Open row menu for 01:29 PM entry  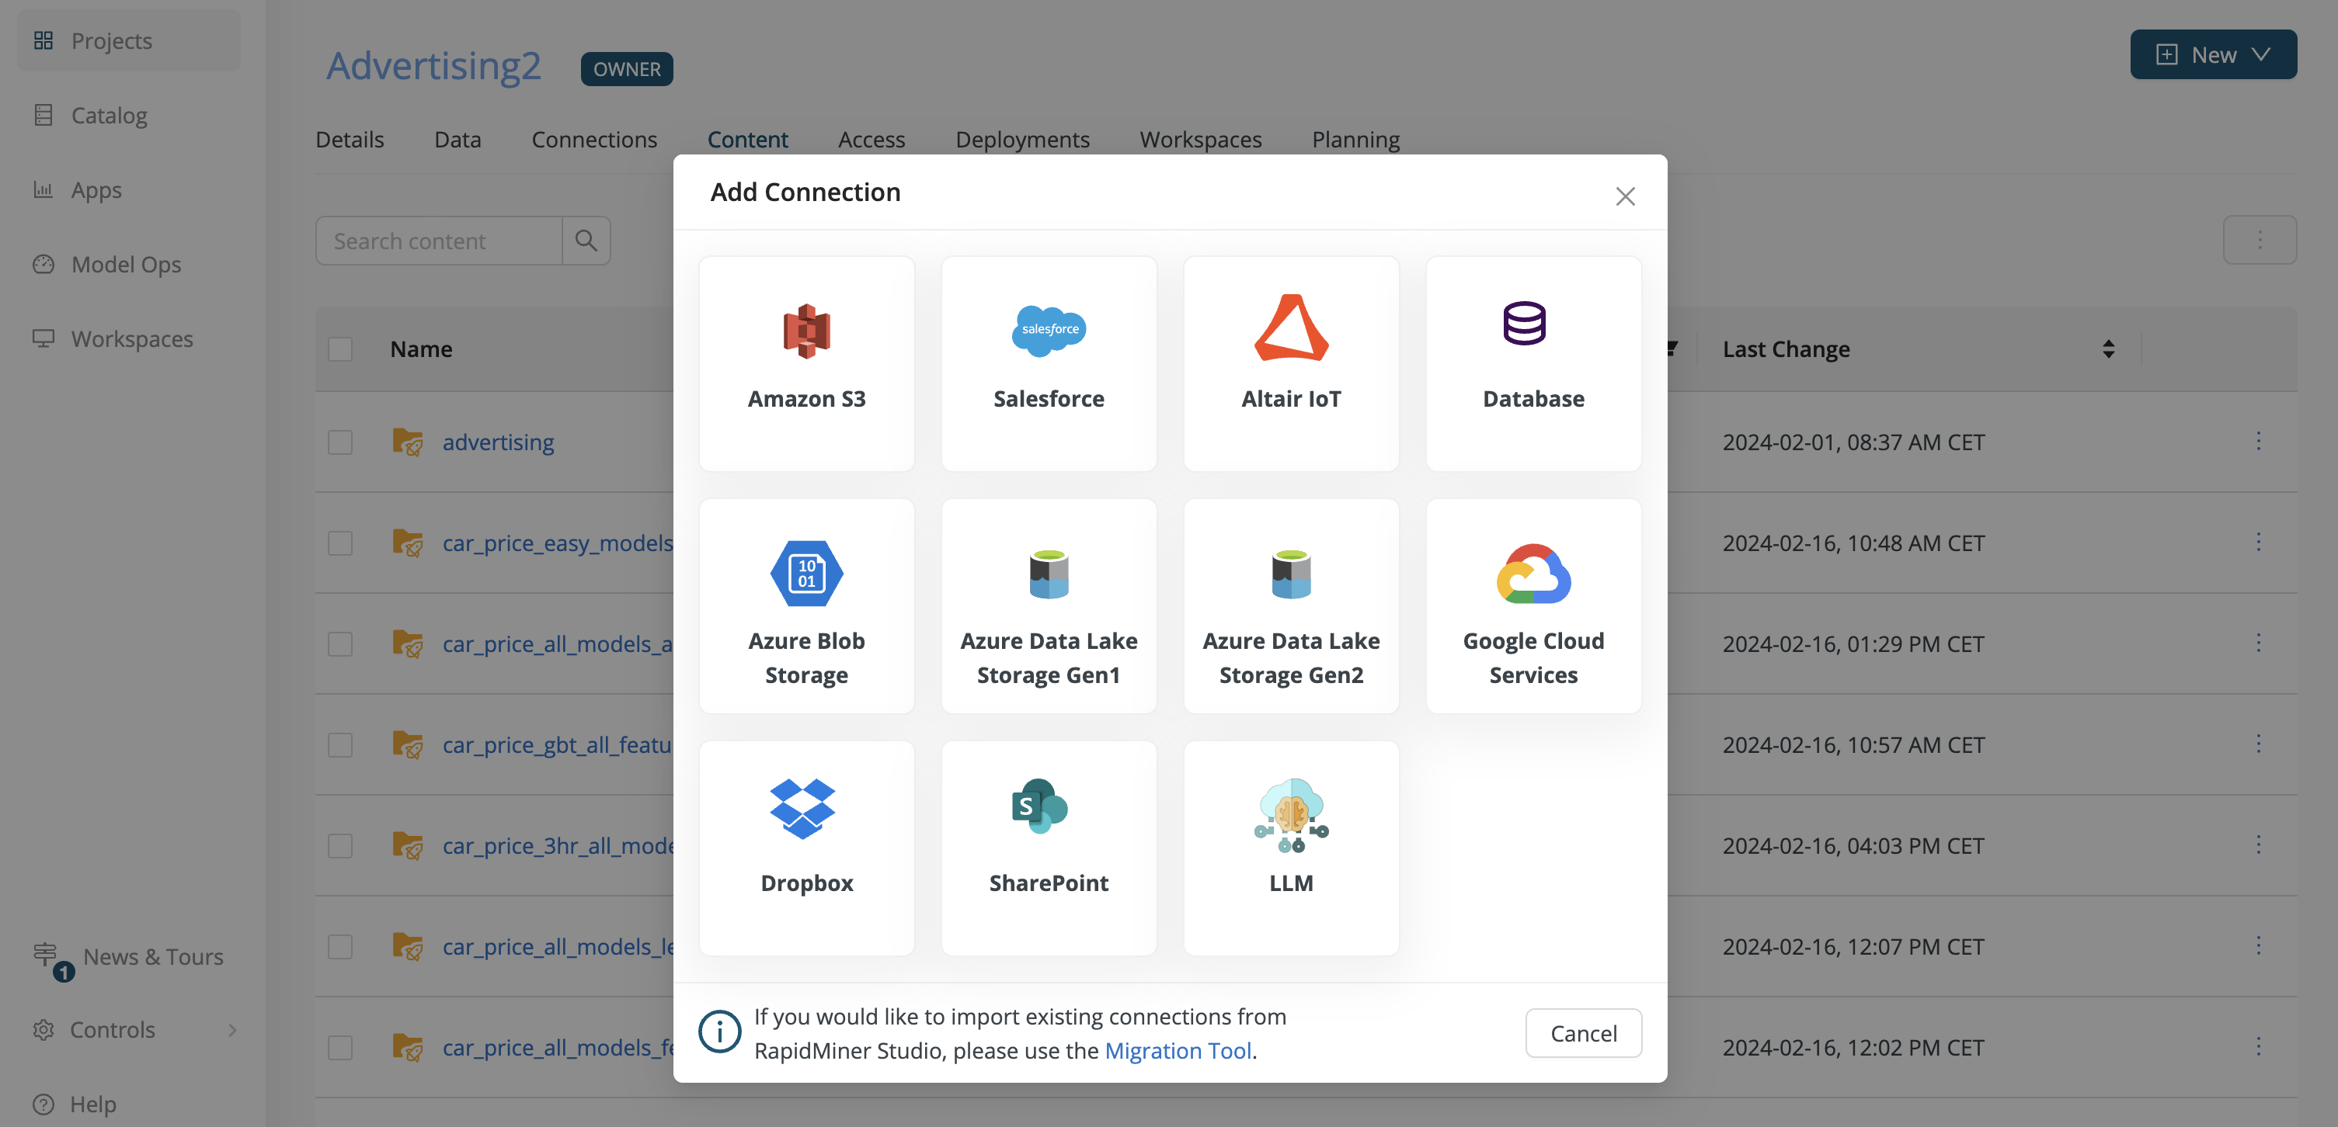2258,643
